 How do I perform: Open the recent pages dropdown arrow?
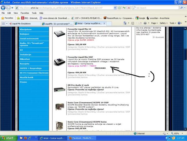click(x=12, y=8)
